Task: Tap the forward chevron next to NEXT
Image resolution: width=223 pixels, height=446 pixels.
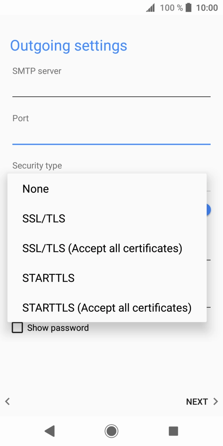Action: click(x=215, y=401)
